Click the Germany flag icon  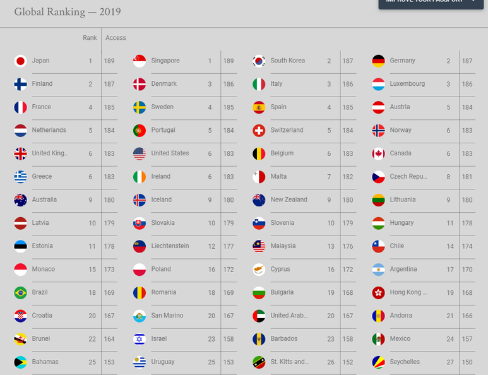(x=378, y=61)
